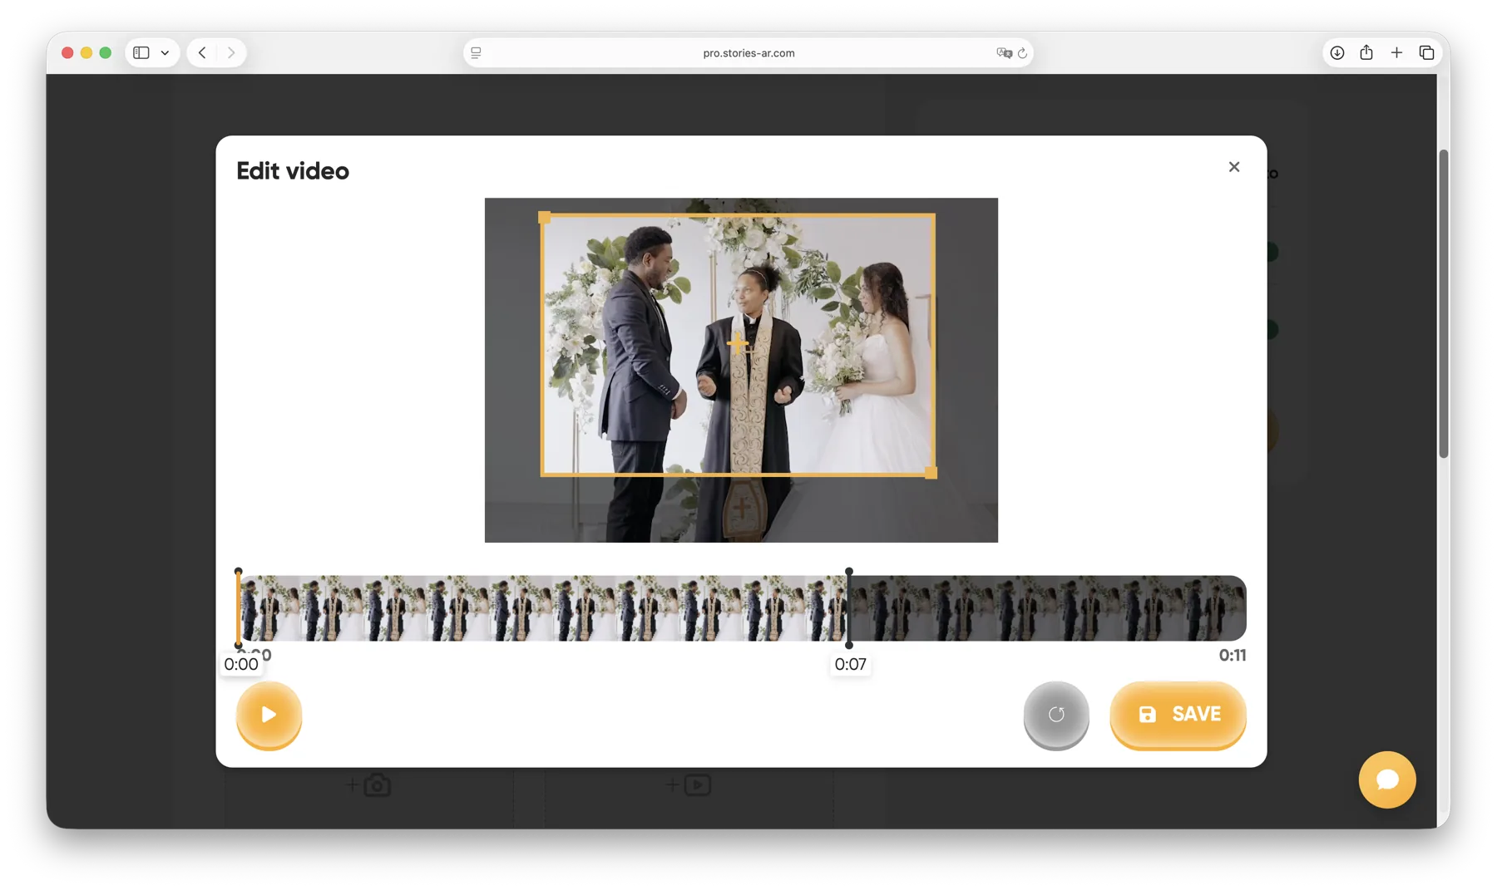Toggle the Safari sidebar
1497x890 pixels.
(x=141, y=52)
